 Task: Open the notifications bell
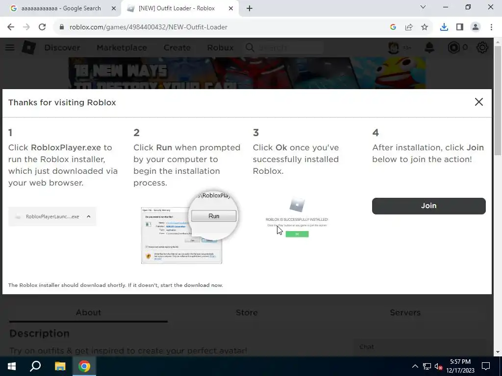[x=429, y=47]
